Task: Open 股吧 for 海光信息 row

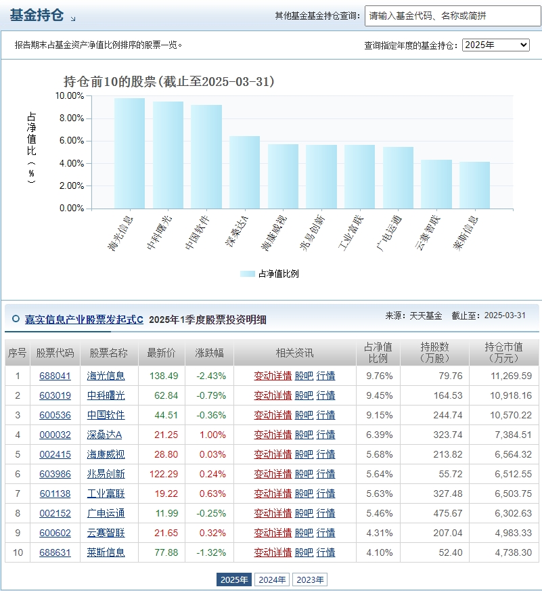Action: click(x=304, y=376)
